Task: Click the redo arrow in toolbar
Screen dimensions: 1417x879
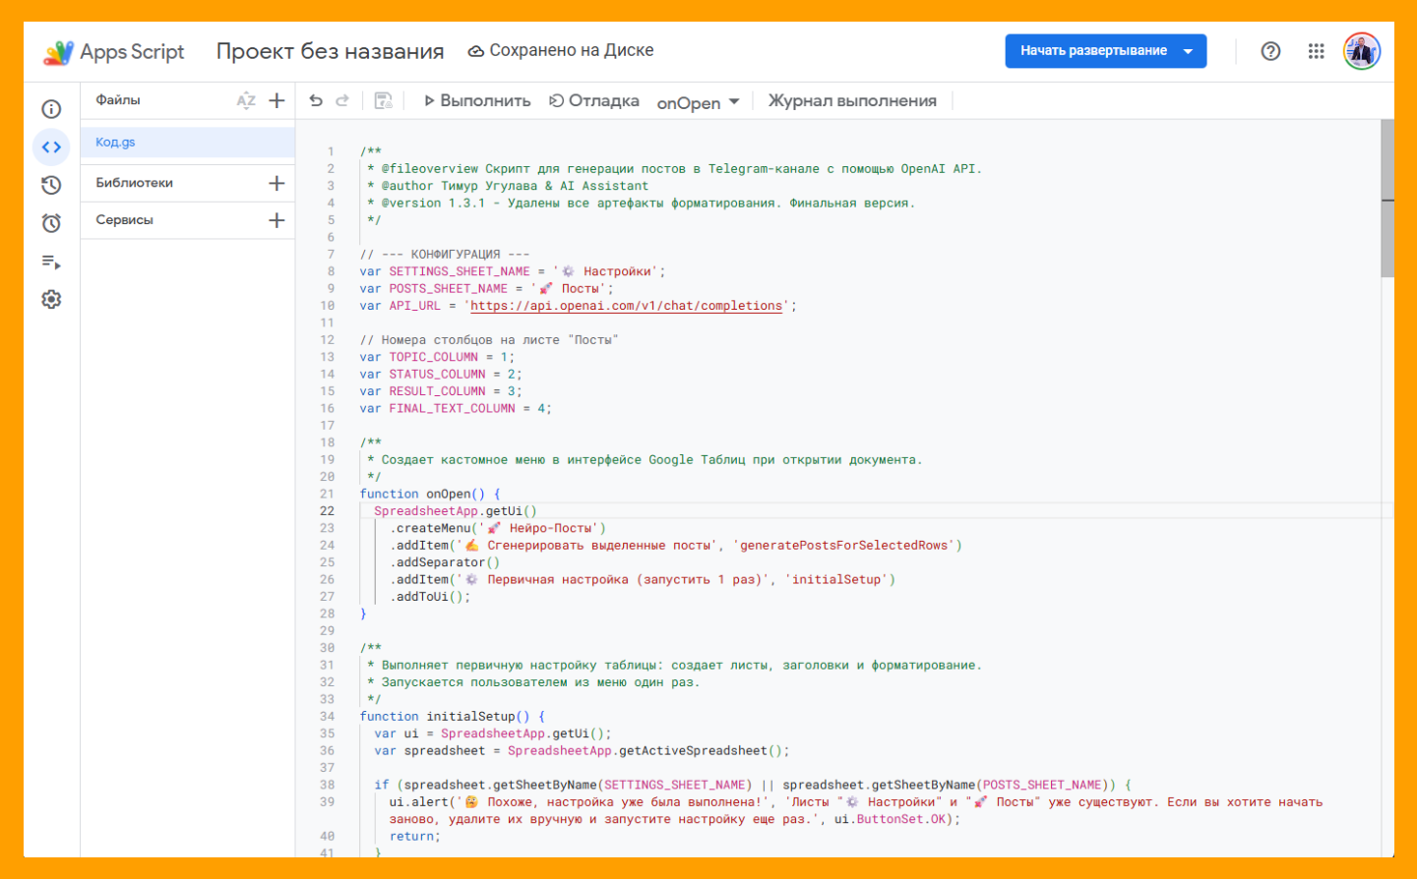Action: pyautogui.click(x=342, y=100)
